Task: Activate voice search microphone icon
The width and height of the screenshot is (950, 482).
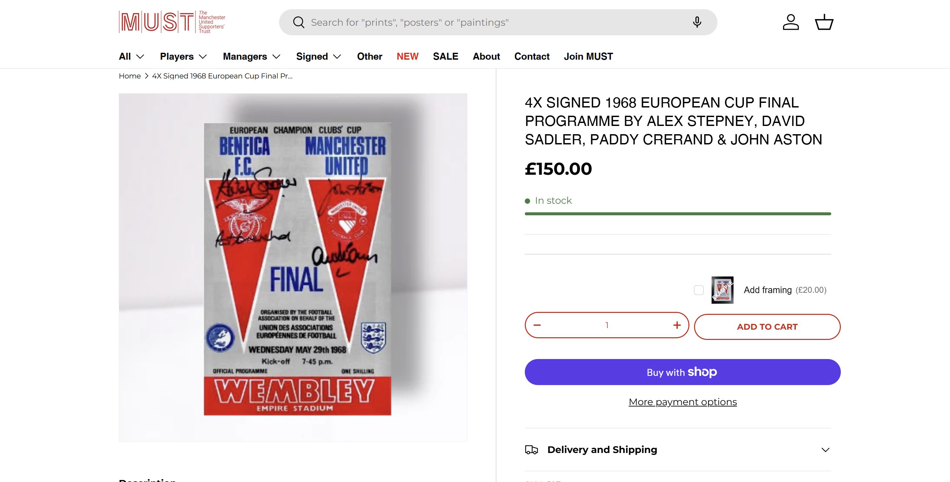Action: pos(697,22)
